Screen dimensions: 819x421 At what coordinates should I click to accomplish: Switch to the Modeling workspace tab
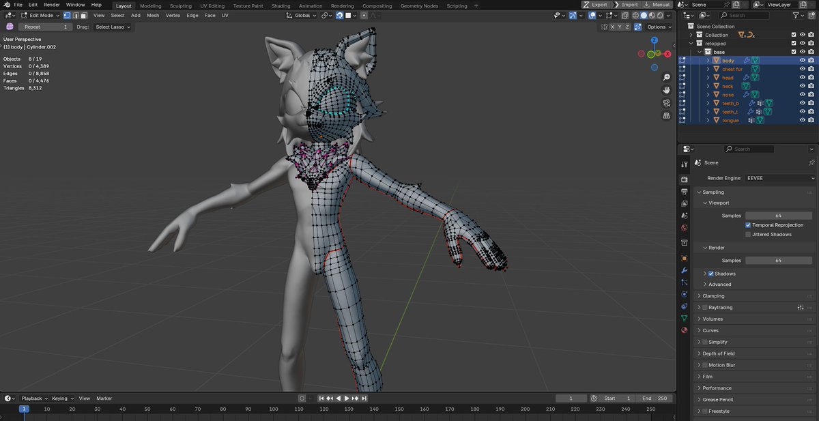click(149, 5)
